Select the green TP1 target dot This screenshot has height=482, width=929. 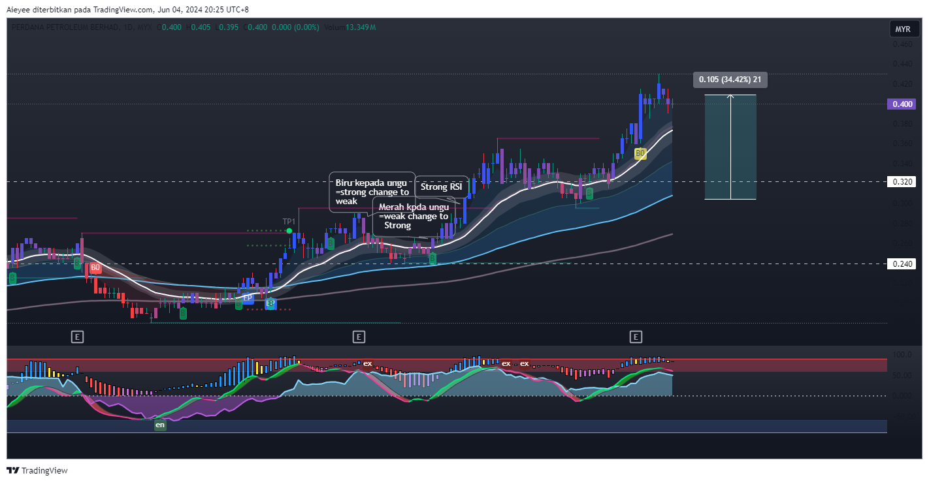coord(289,231)
